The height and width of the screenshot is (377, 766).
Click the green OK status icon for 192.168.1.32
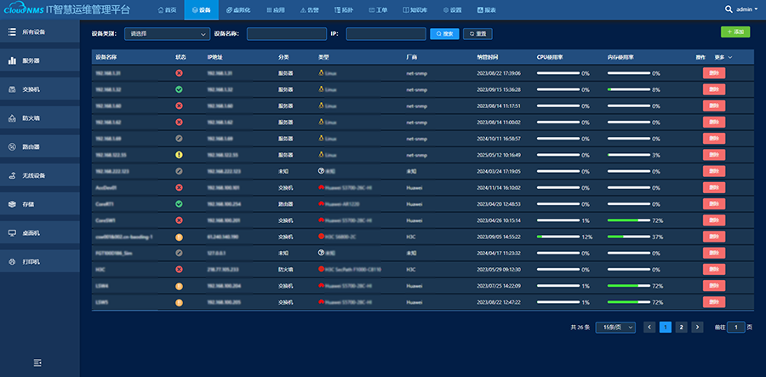coord(179,90)
